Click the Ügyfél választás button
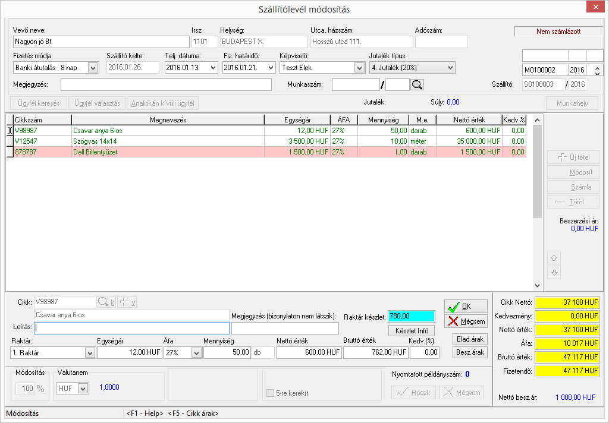Viewport: 609px width, 423px height. (97, 103)
